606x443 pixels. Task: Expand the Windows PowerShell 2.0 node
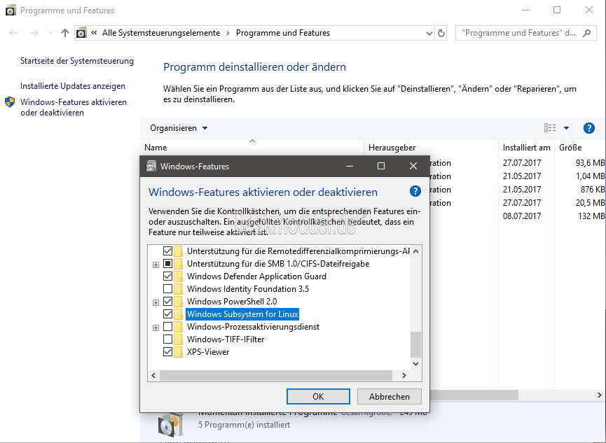[x=156, y=302]
